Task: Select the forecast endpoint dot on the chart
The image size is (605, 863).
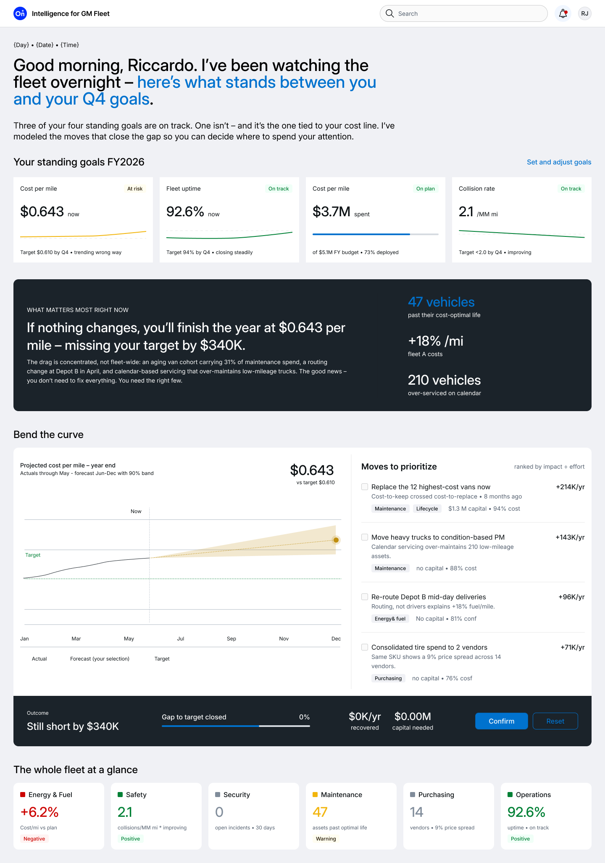Action: click(x=336, y=540)
